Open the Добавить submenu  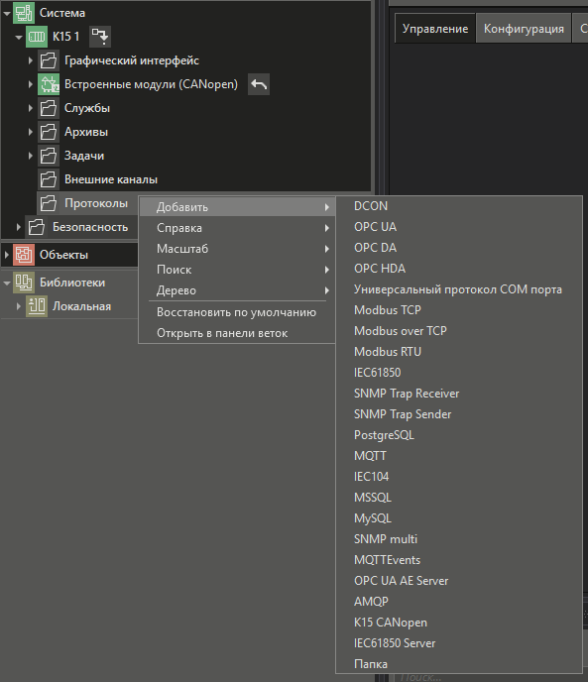pyautogui.click(x=237, y=207)
